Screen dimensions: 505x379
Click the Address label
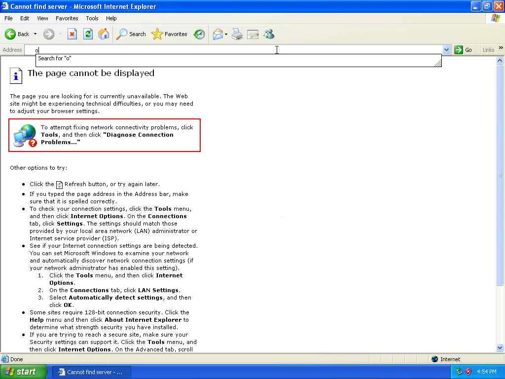[12, 50]
